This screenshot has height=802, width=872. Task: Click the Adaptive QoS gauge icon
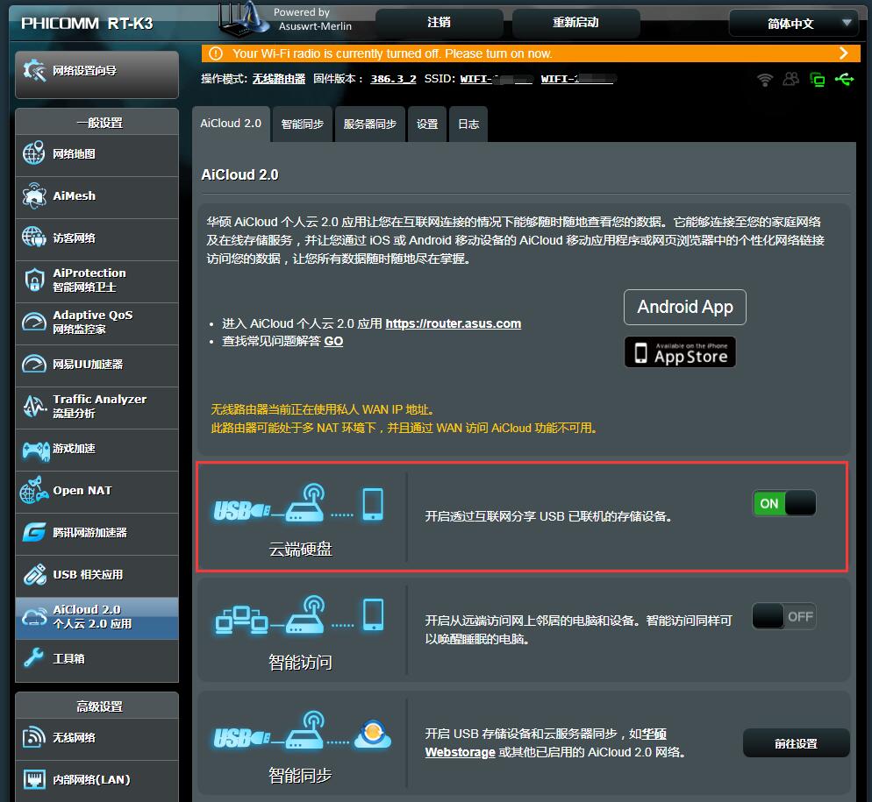click(34, 322)
